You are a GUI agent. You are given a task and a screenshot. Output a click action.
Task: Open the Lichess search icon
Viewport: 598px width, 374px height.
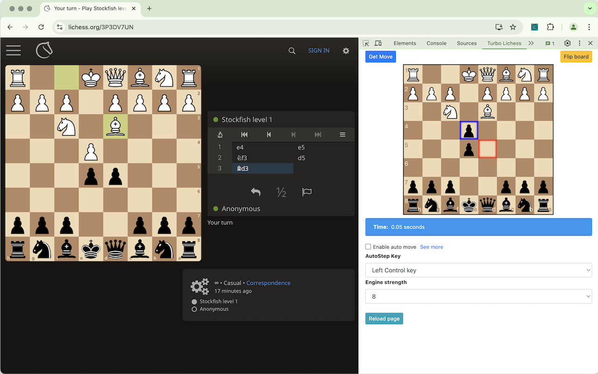tap(292, 50)
